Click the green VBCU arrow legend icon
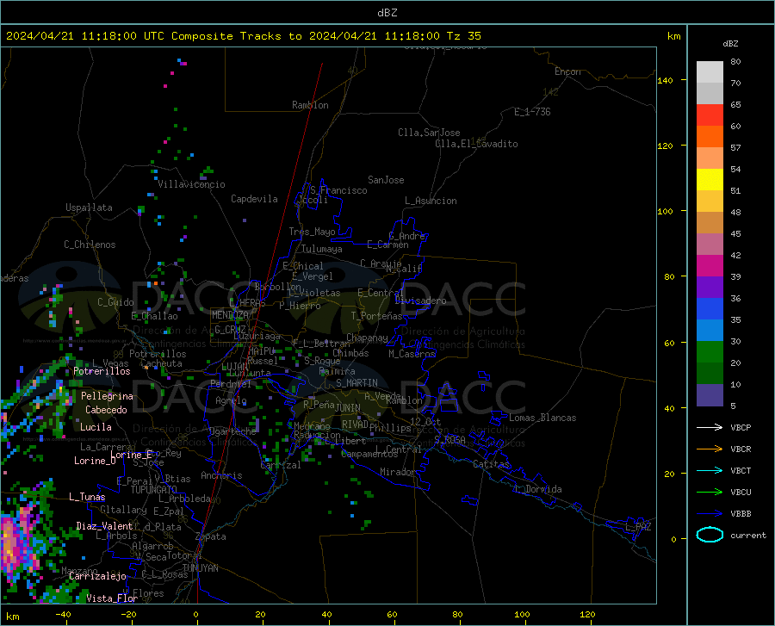775x626 pixels. (x=710, y=493)
